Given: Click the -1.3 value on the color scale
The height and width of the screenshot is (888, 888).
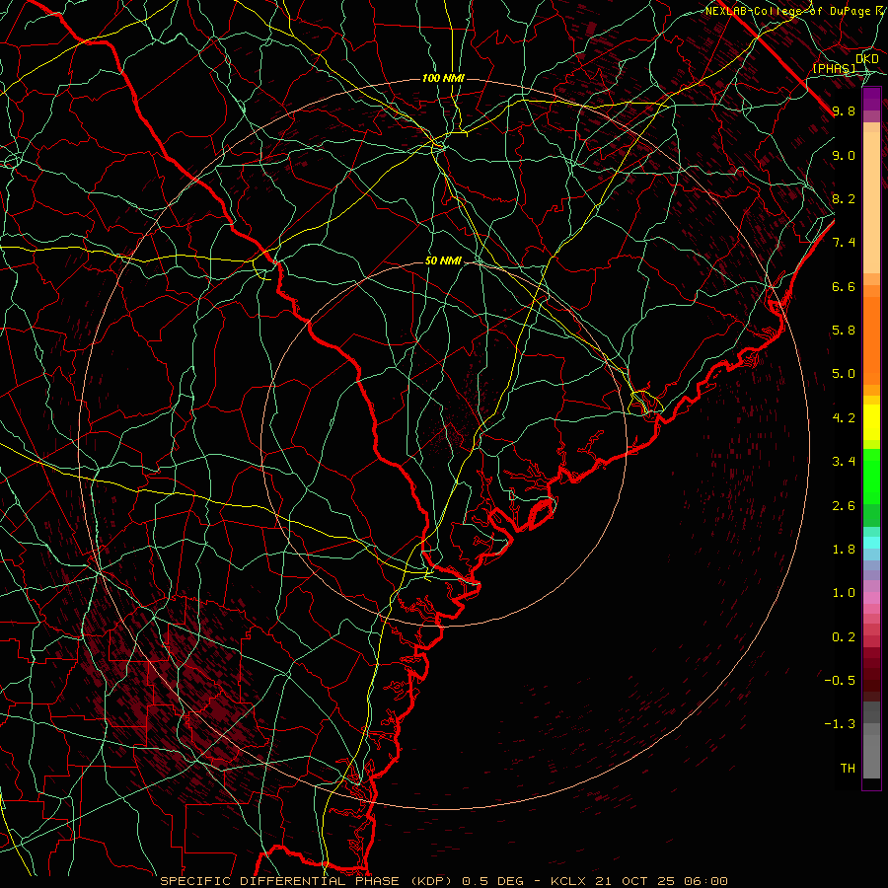Looking at the screenshot, I should [840, 724].
